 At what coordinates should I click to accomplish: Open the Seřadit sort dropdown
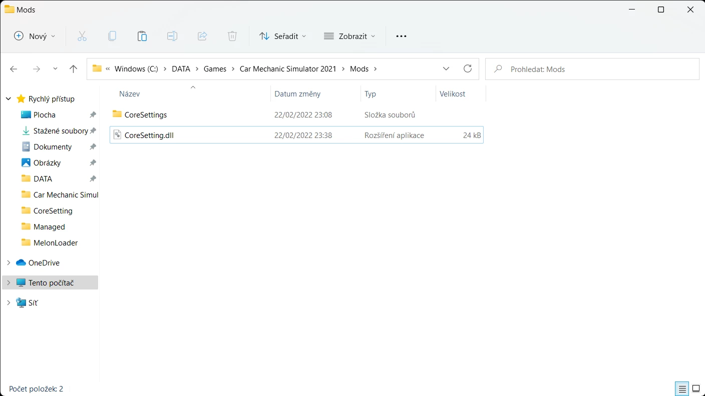point(282,36)
